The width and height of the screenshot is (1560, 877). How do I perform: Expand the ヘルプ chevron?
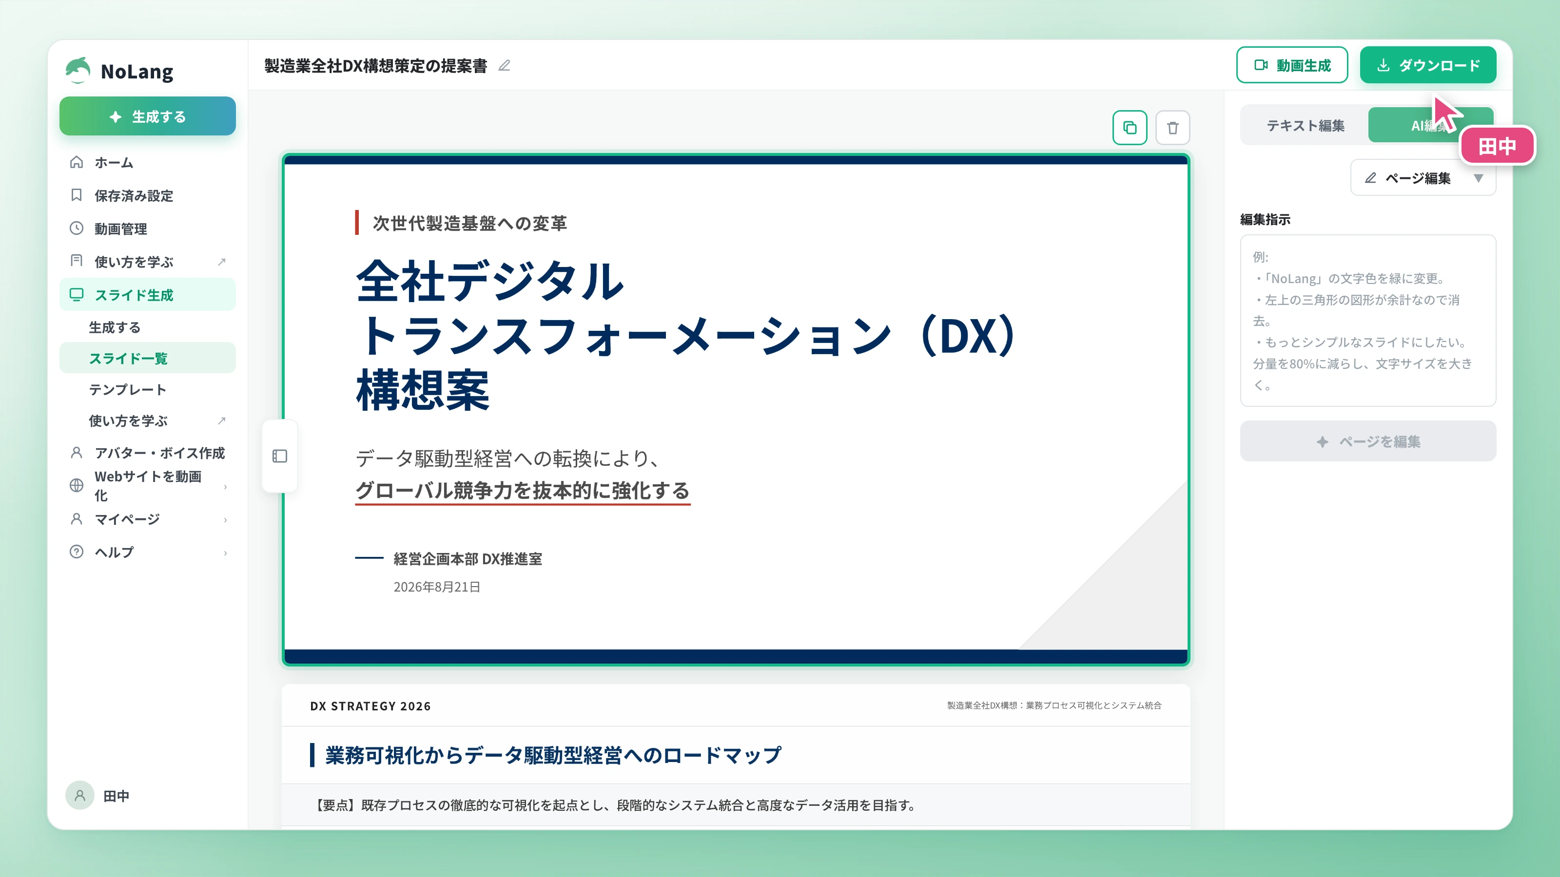(225, 553)
